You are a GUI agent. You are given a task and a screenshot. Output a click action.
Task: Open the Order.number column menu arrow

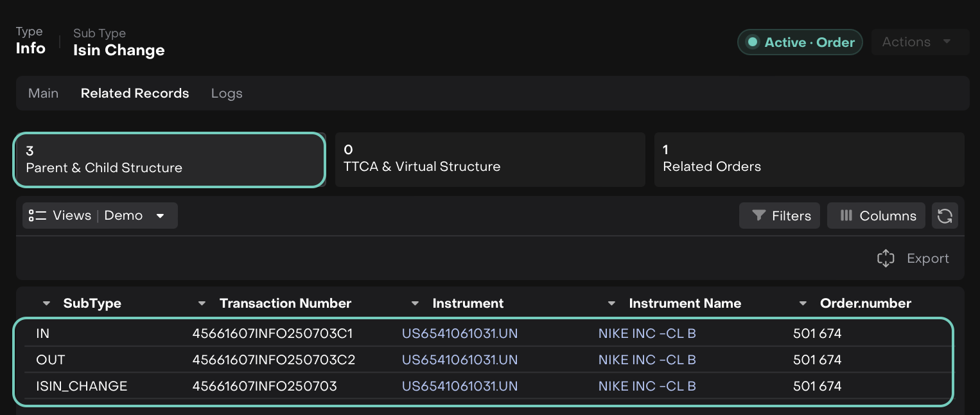803,304
